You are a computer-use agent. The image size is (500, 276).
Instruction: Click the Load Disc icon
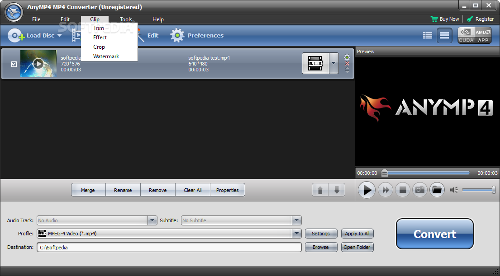16,35
